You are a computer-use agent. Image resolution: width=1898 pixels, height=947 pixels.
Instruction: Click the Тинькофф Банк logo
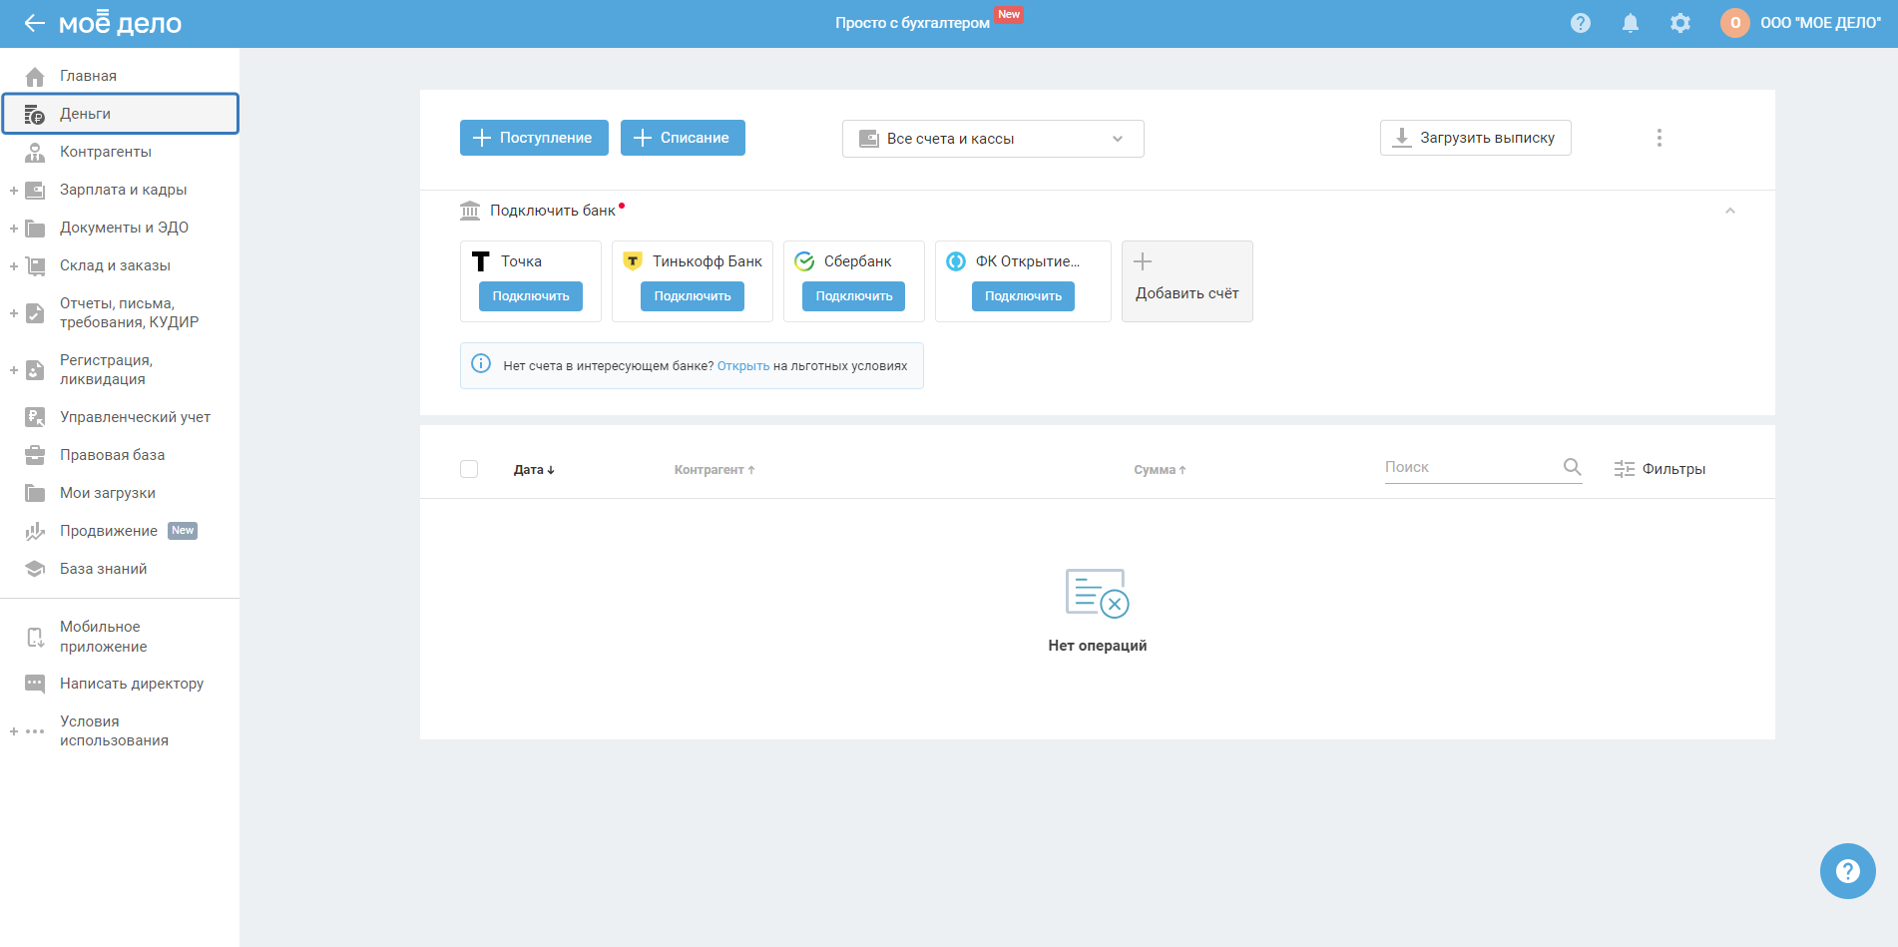click(x=633, y=261)
